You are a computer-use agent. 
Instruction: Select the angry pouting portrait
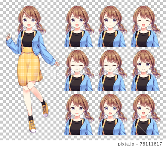tap(145, 71)
